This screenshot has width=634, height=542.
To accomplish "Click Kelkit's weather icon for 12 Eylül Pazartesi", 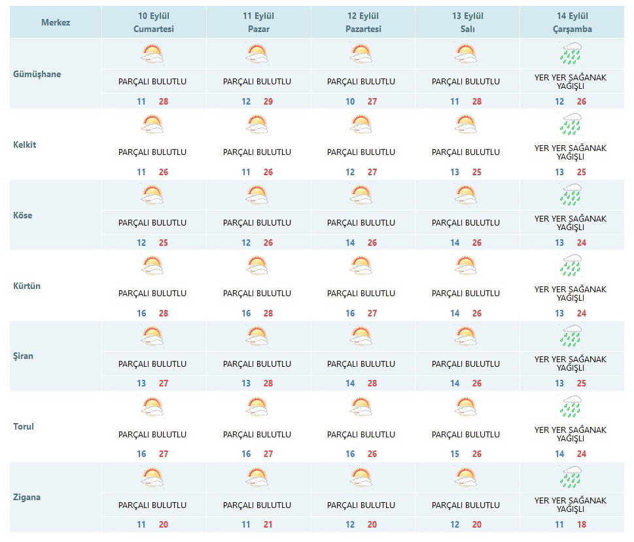I will 361,124.
